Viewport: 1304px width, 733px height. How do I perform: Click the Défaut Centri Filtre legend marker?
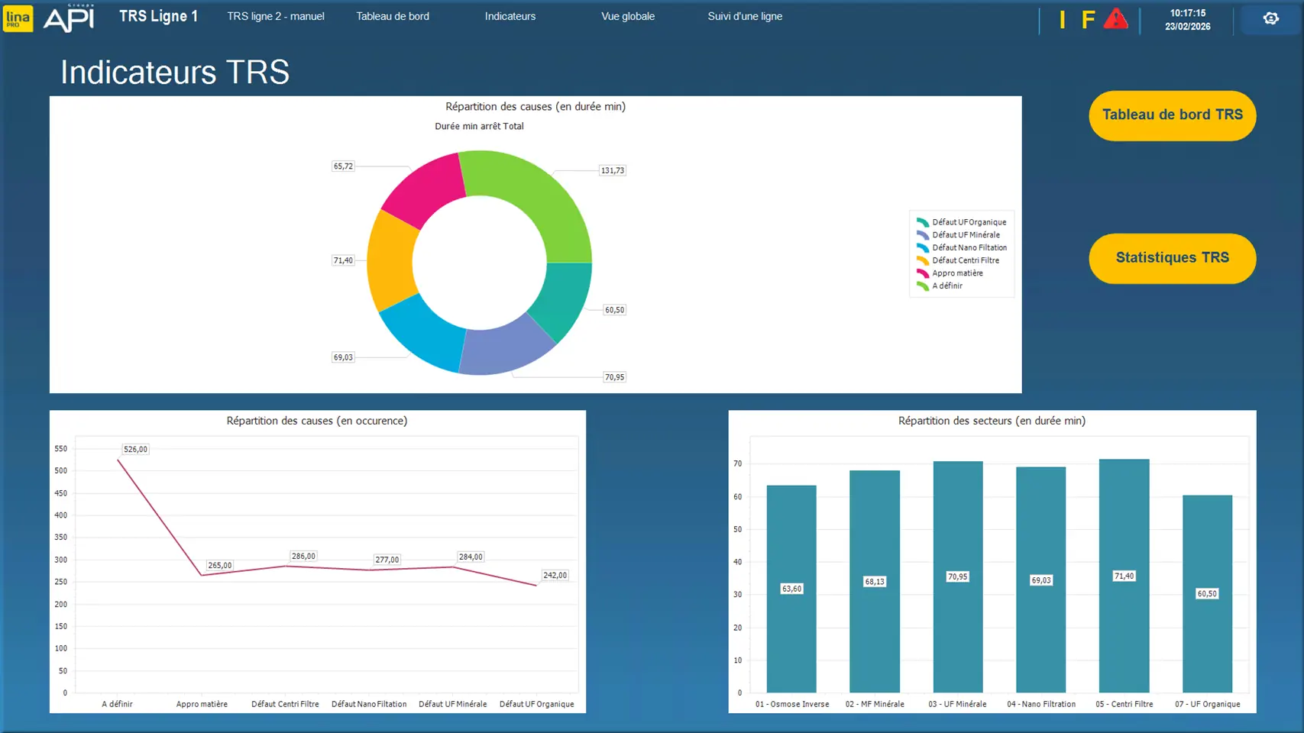pos(922,260)
